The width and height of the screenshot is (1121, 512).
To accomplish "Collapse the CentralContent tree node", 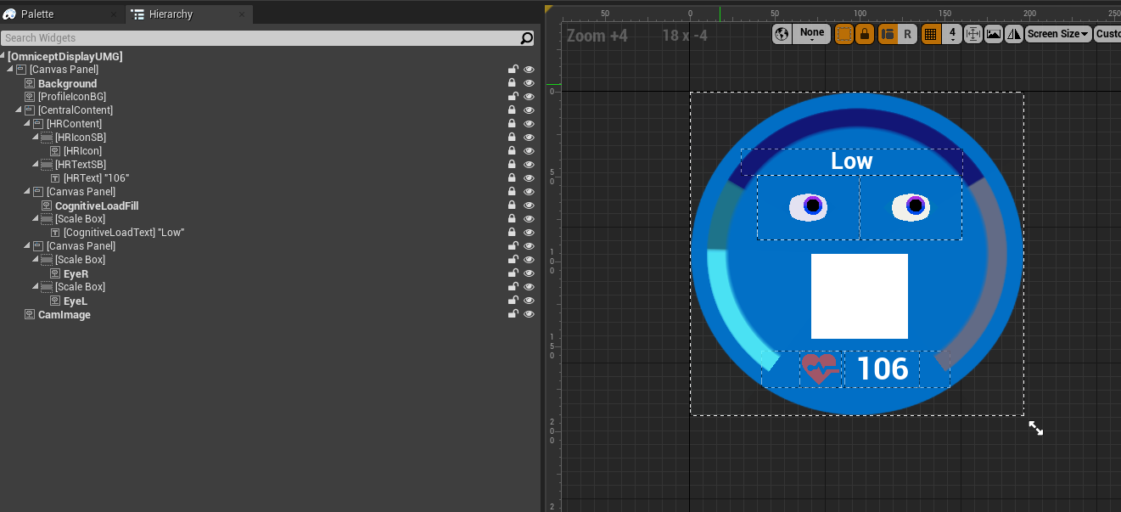I will point(19,110).
